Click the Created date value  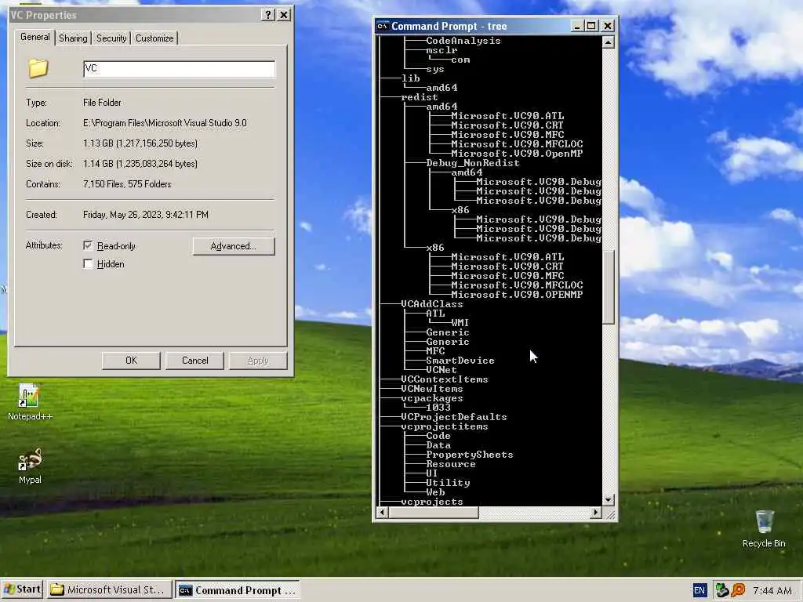pyautogui.click(x=145, y=215)
